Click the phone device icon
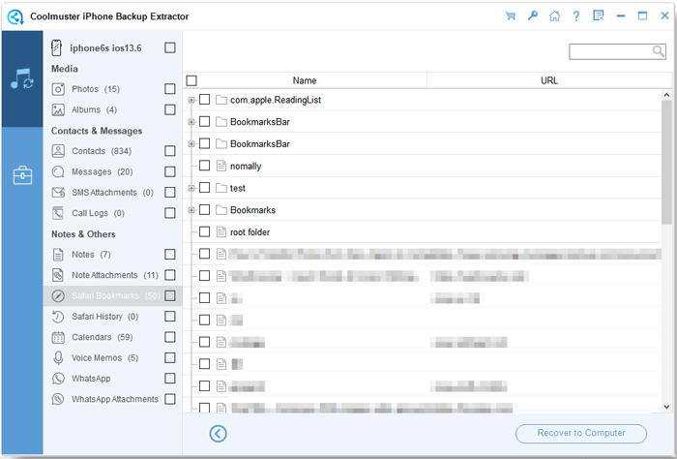The height and width of the screenshot is (459, 677). coord(56,48)
